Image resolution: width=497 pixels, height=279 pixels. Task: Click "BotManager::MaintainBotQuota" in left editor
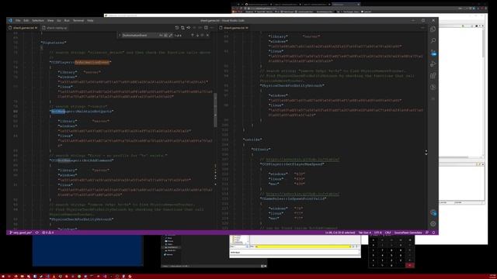82,112
